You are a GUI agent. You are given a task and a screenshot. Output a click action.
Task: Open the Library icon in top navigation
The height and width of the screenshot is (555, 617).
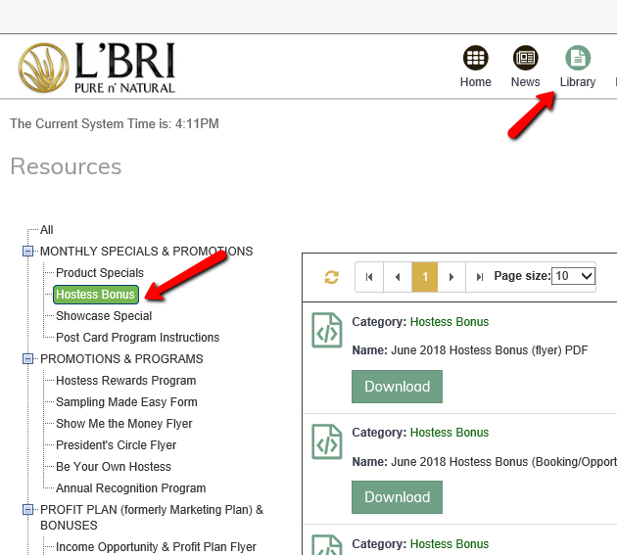pyautogui.click(x=577, y=59)
